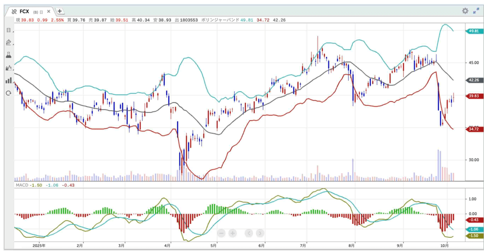Click the circular refresh arrow icon

point(8,93)
